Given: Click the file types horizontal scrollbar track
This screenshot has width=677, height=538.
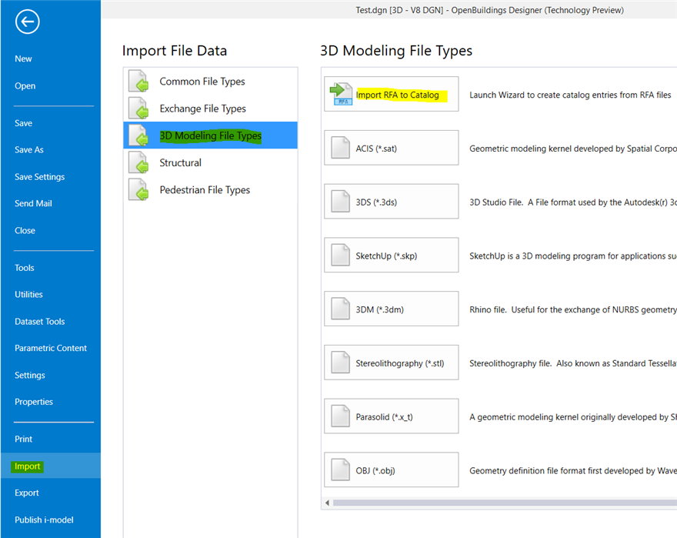Looking at the screenshot, I should tap(505, 503).
